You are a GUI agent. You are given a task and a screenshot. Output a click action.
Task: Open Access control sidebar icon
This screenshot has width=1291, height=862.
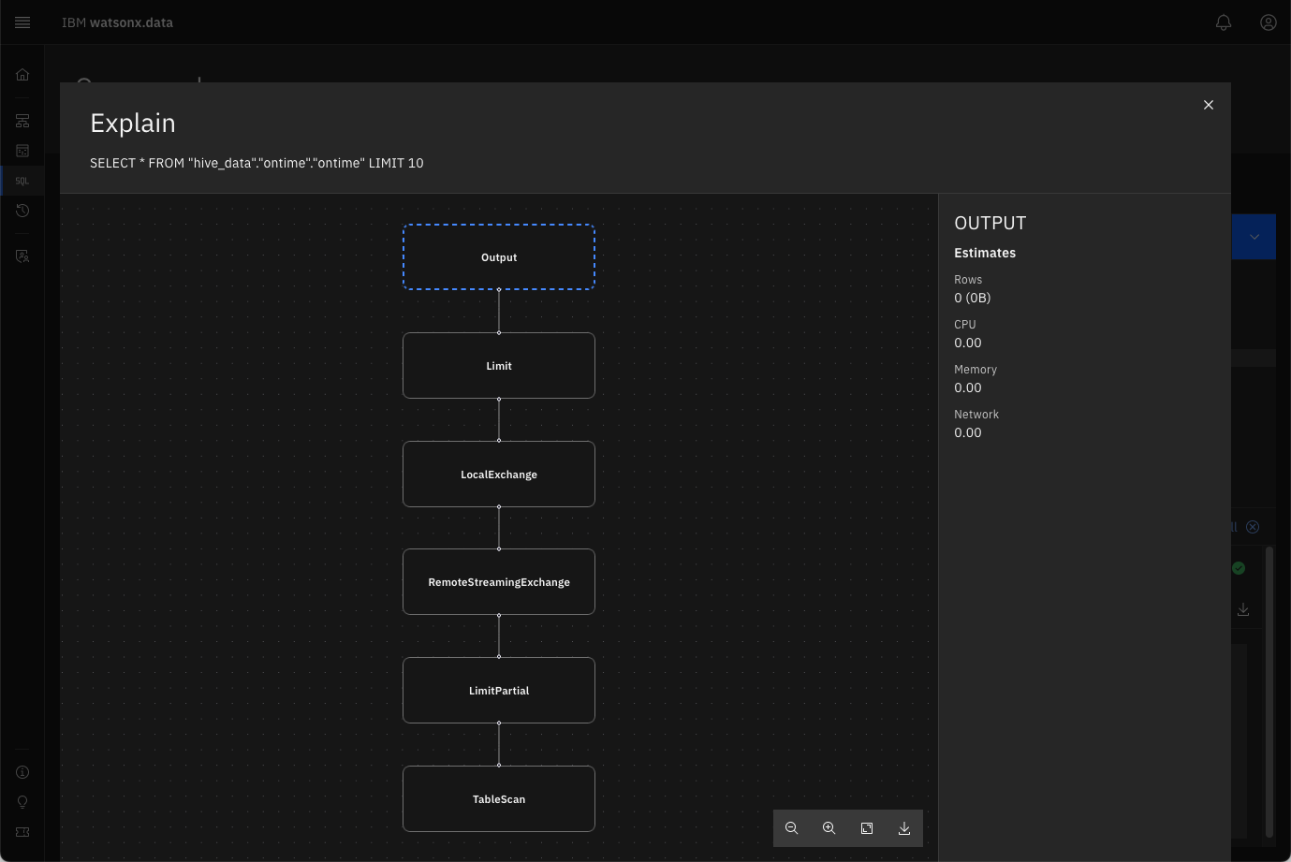pos(22,256)
